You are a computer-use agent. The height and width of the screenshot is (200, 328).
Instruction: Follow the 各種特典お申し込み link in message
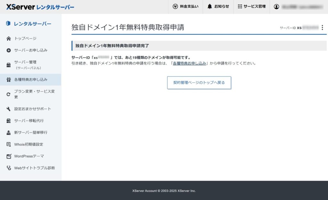point(189,63)
